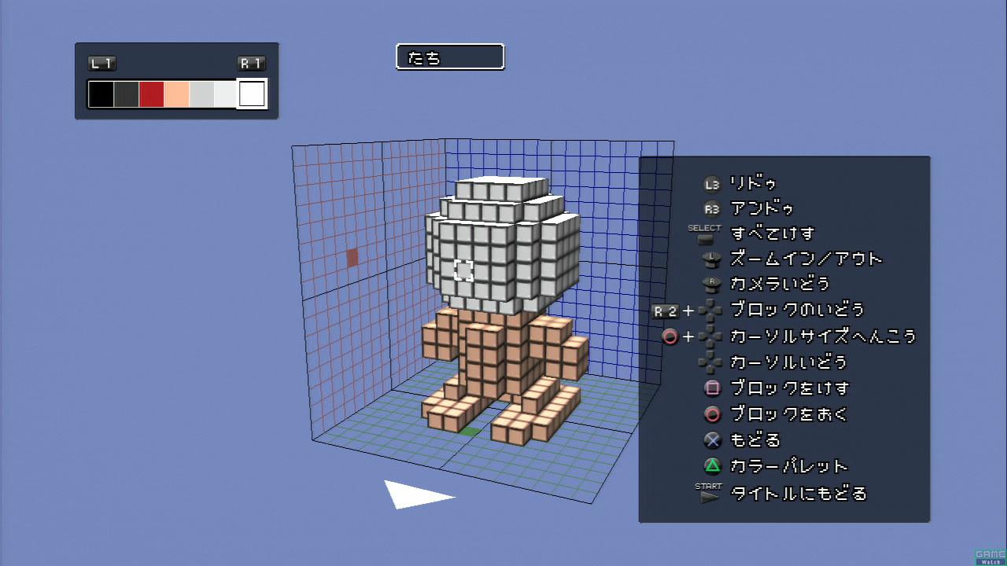Screen dimensions: 1007x566
Task: Click the R3 undo icon
Action: (712, 209)
